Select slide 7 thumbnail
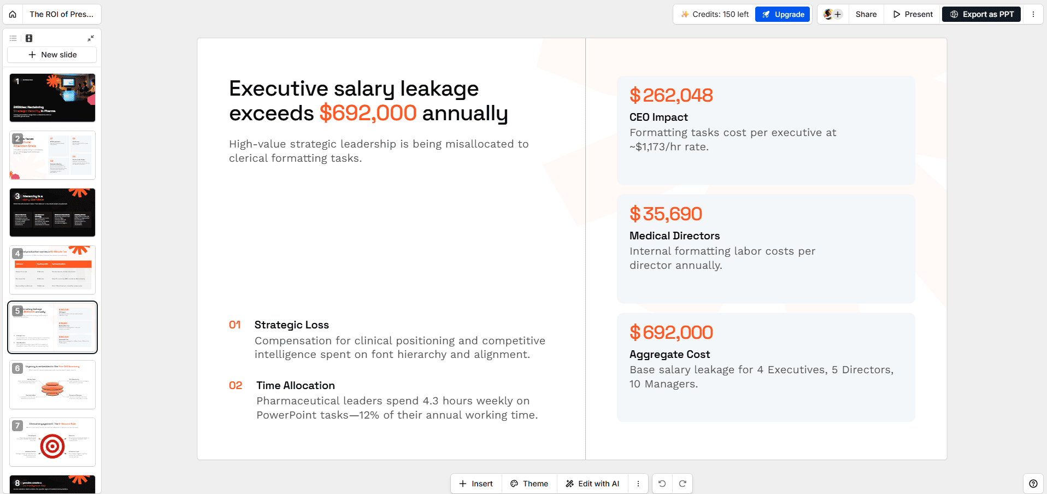 coord(52,442)
